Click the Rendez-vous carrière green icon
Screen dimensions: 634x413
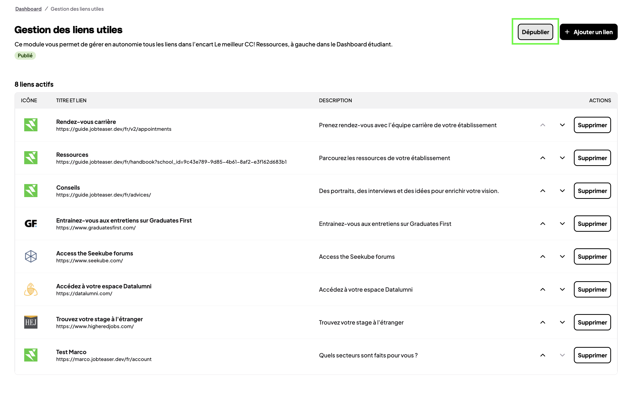coord(31,125)
